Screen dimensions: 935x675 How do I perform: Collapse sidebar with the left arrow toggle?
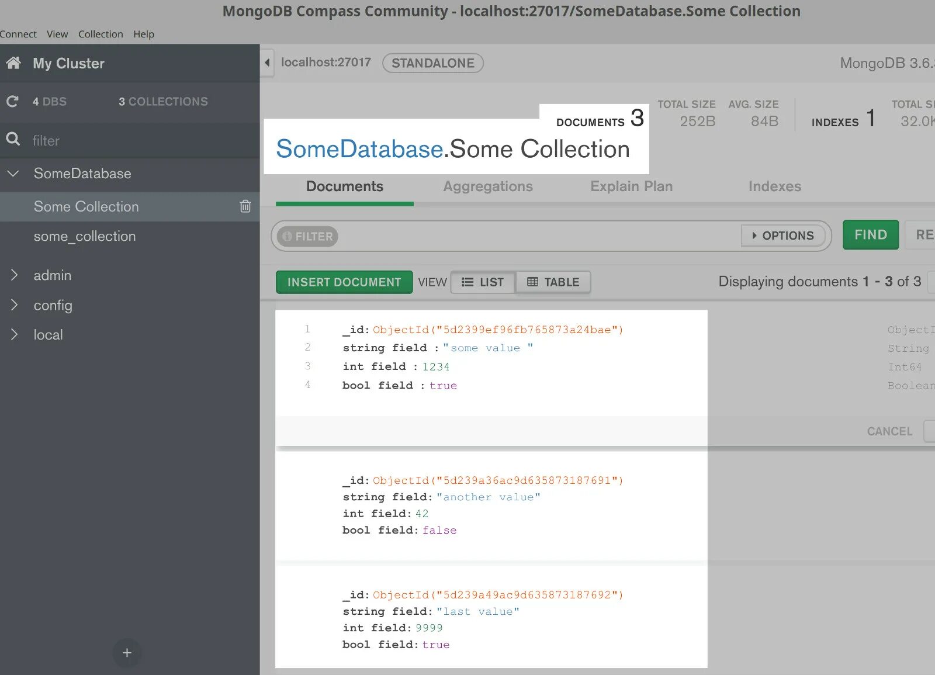pyautogui.click(x=267, y=63)
